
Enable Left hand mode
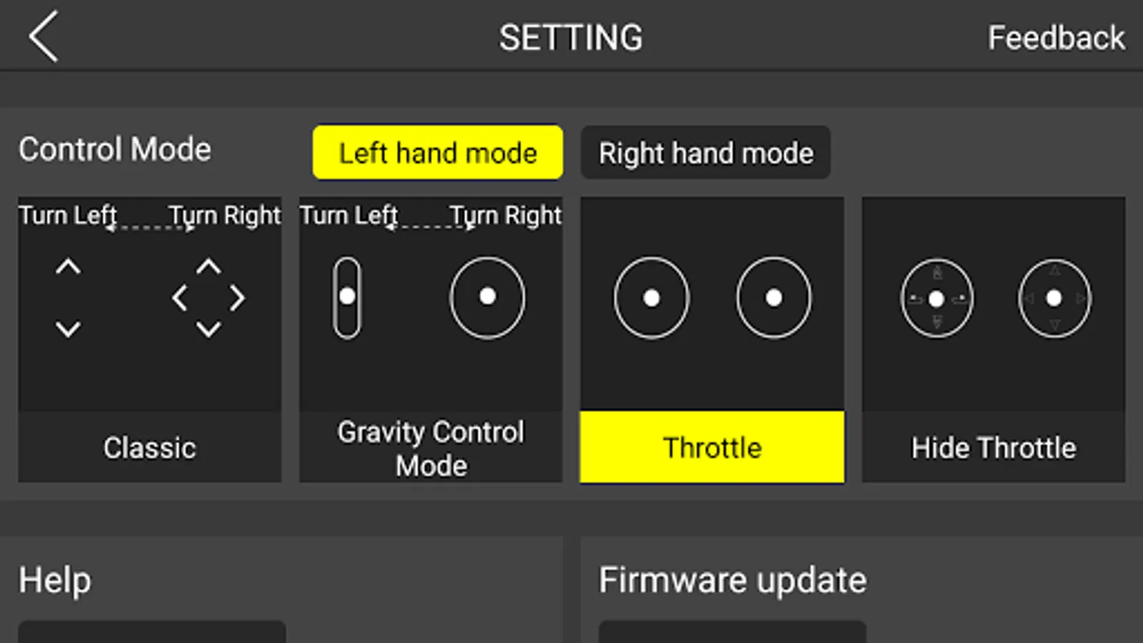pos(438,153)
